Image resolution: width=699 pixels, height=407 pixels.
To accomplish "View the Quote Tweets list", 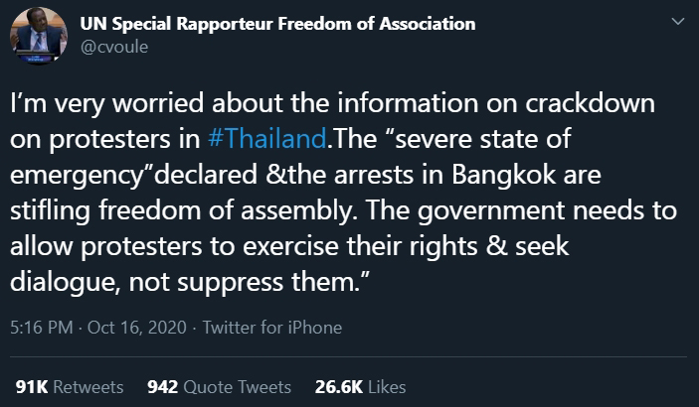I will [237, 386].
